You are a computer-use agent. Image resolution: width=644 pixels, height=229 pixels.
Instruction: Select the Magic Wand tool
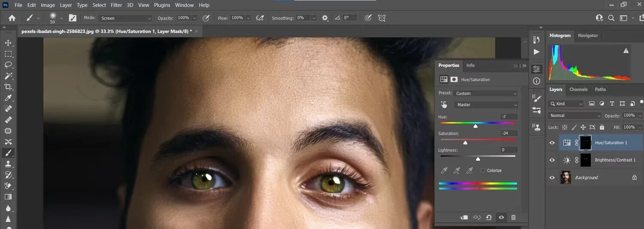8,76
